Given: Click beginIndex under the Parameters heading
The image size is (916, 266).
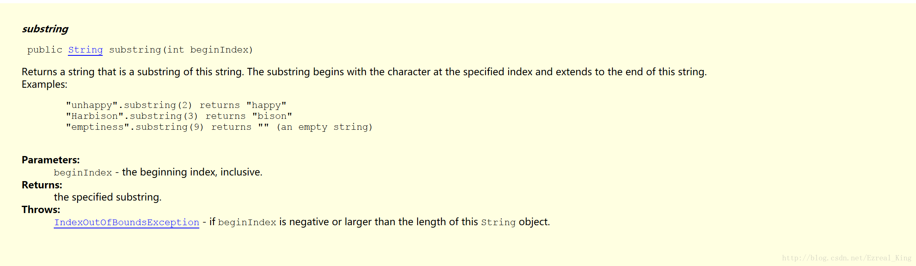Looking at the screenshot, I should point(83,173).
